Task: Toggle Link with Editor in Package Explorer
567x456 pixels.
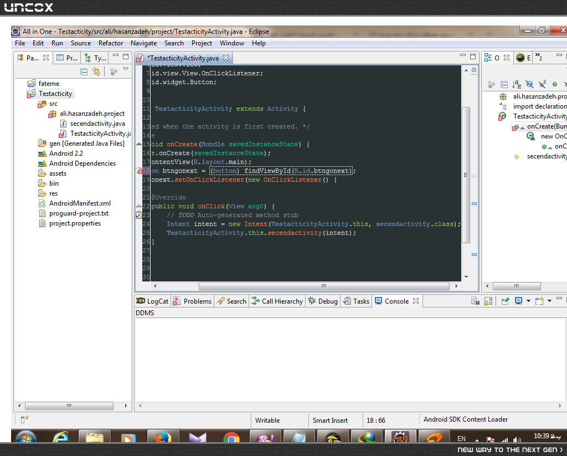Action: point(96,71)
